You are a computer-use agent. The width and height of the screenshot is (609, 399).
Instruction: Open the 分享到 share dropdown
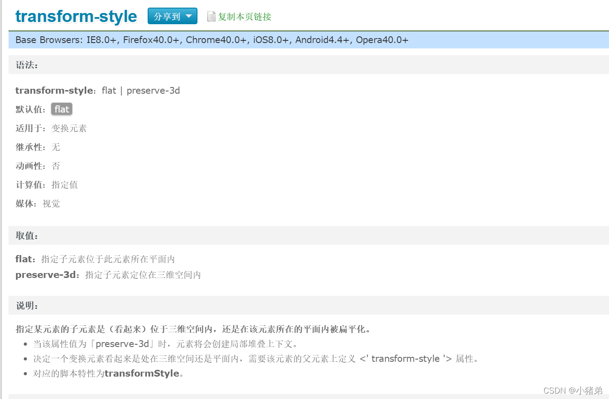coord(172,16)
